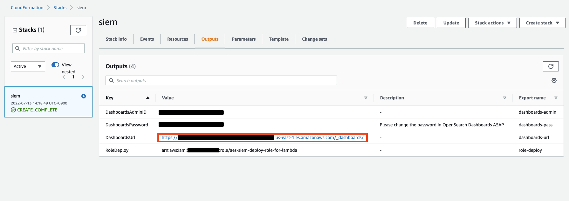
Task: Open the Template tab
Action: point(279,39)
